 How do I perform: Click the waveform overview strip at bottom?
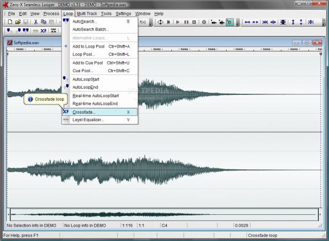pyautogui.click(x=164, y=214)
